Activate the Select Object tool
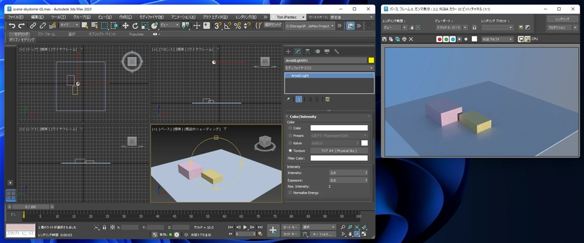 [x=85, y=26]
